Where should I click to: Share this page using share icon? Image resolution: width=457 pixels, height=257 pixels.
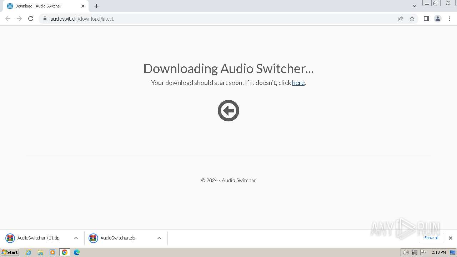point(401,19)
